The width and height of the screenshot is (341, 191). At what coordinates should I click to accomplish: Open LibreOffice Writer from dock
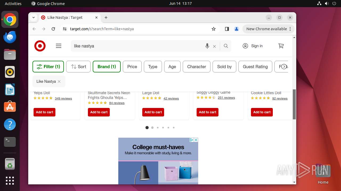(x=10, y=89)
